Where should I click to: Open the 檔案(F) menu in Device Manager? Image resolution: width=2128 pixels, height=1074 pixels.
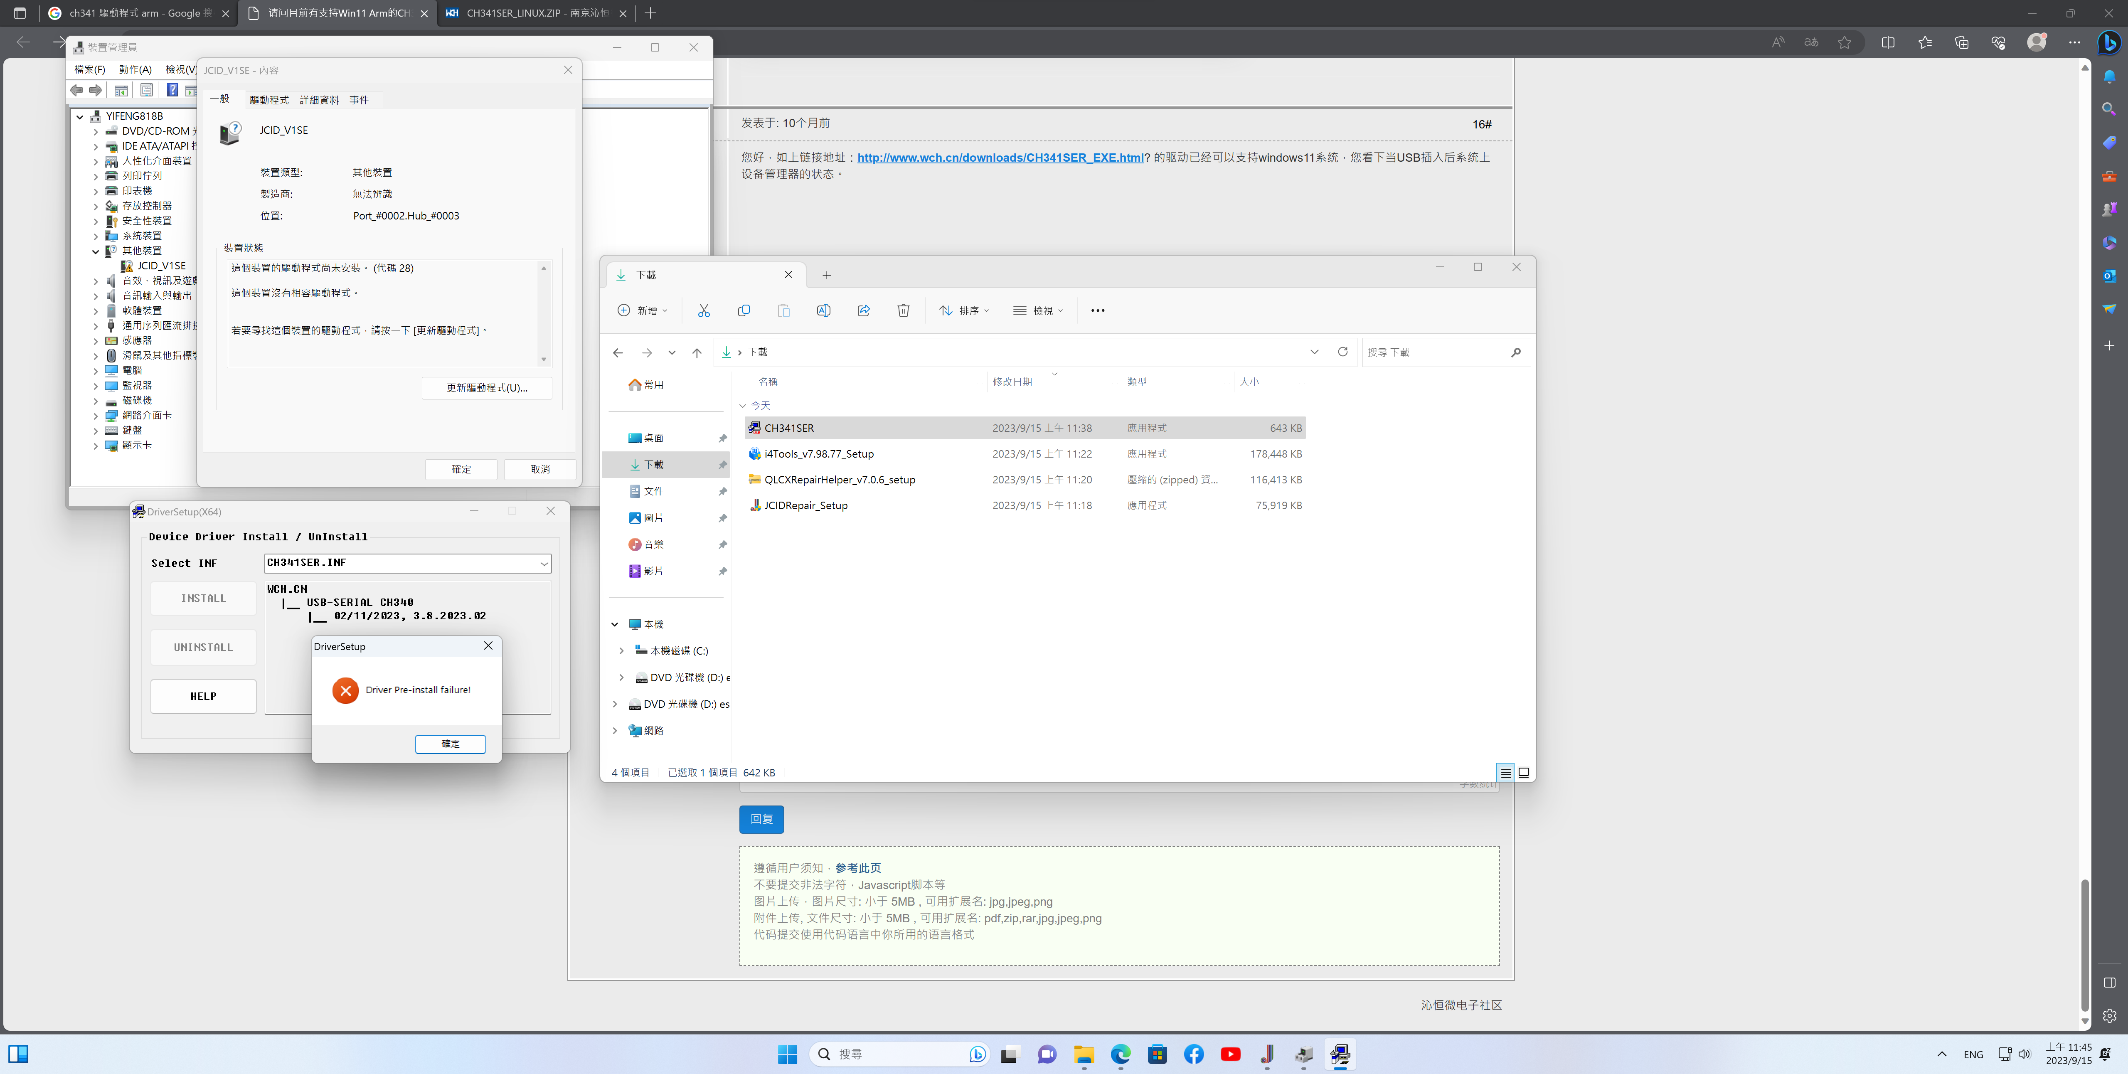pyautogui.click(x=89, y=69)
